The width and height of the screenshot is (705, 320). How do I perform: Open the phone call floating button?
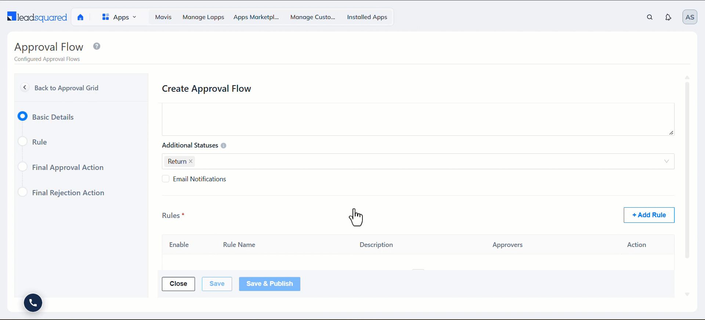[x=33, y=303]
